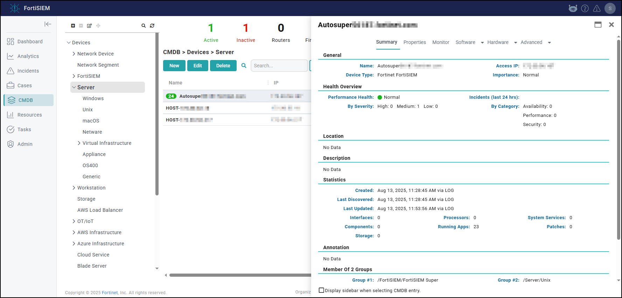The width and height of the screenshot is (622, 298).
Task: Switch to the Properties tab
Action: 415,42
